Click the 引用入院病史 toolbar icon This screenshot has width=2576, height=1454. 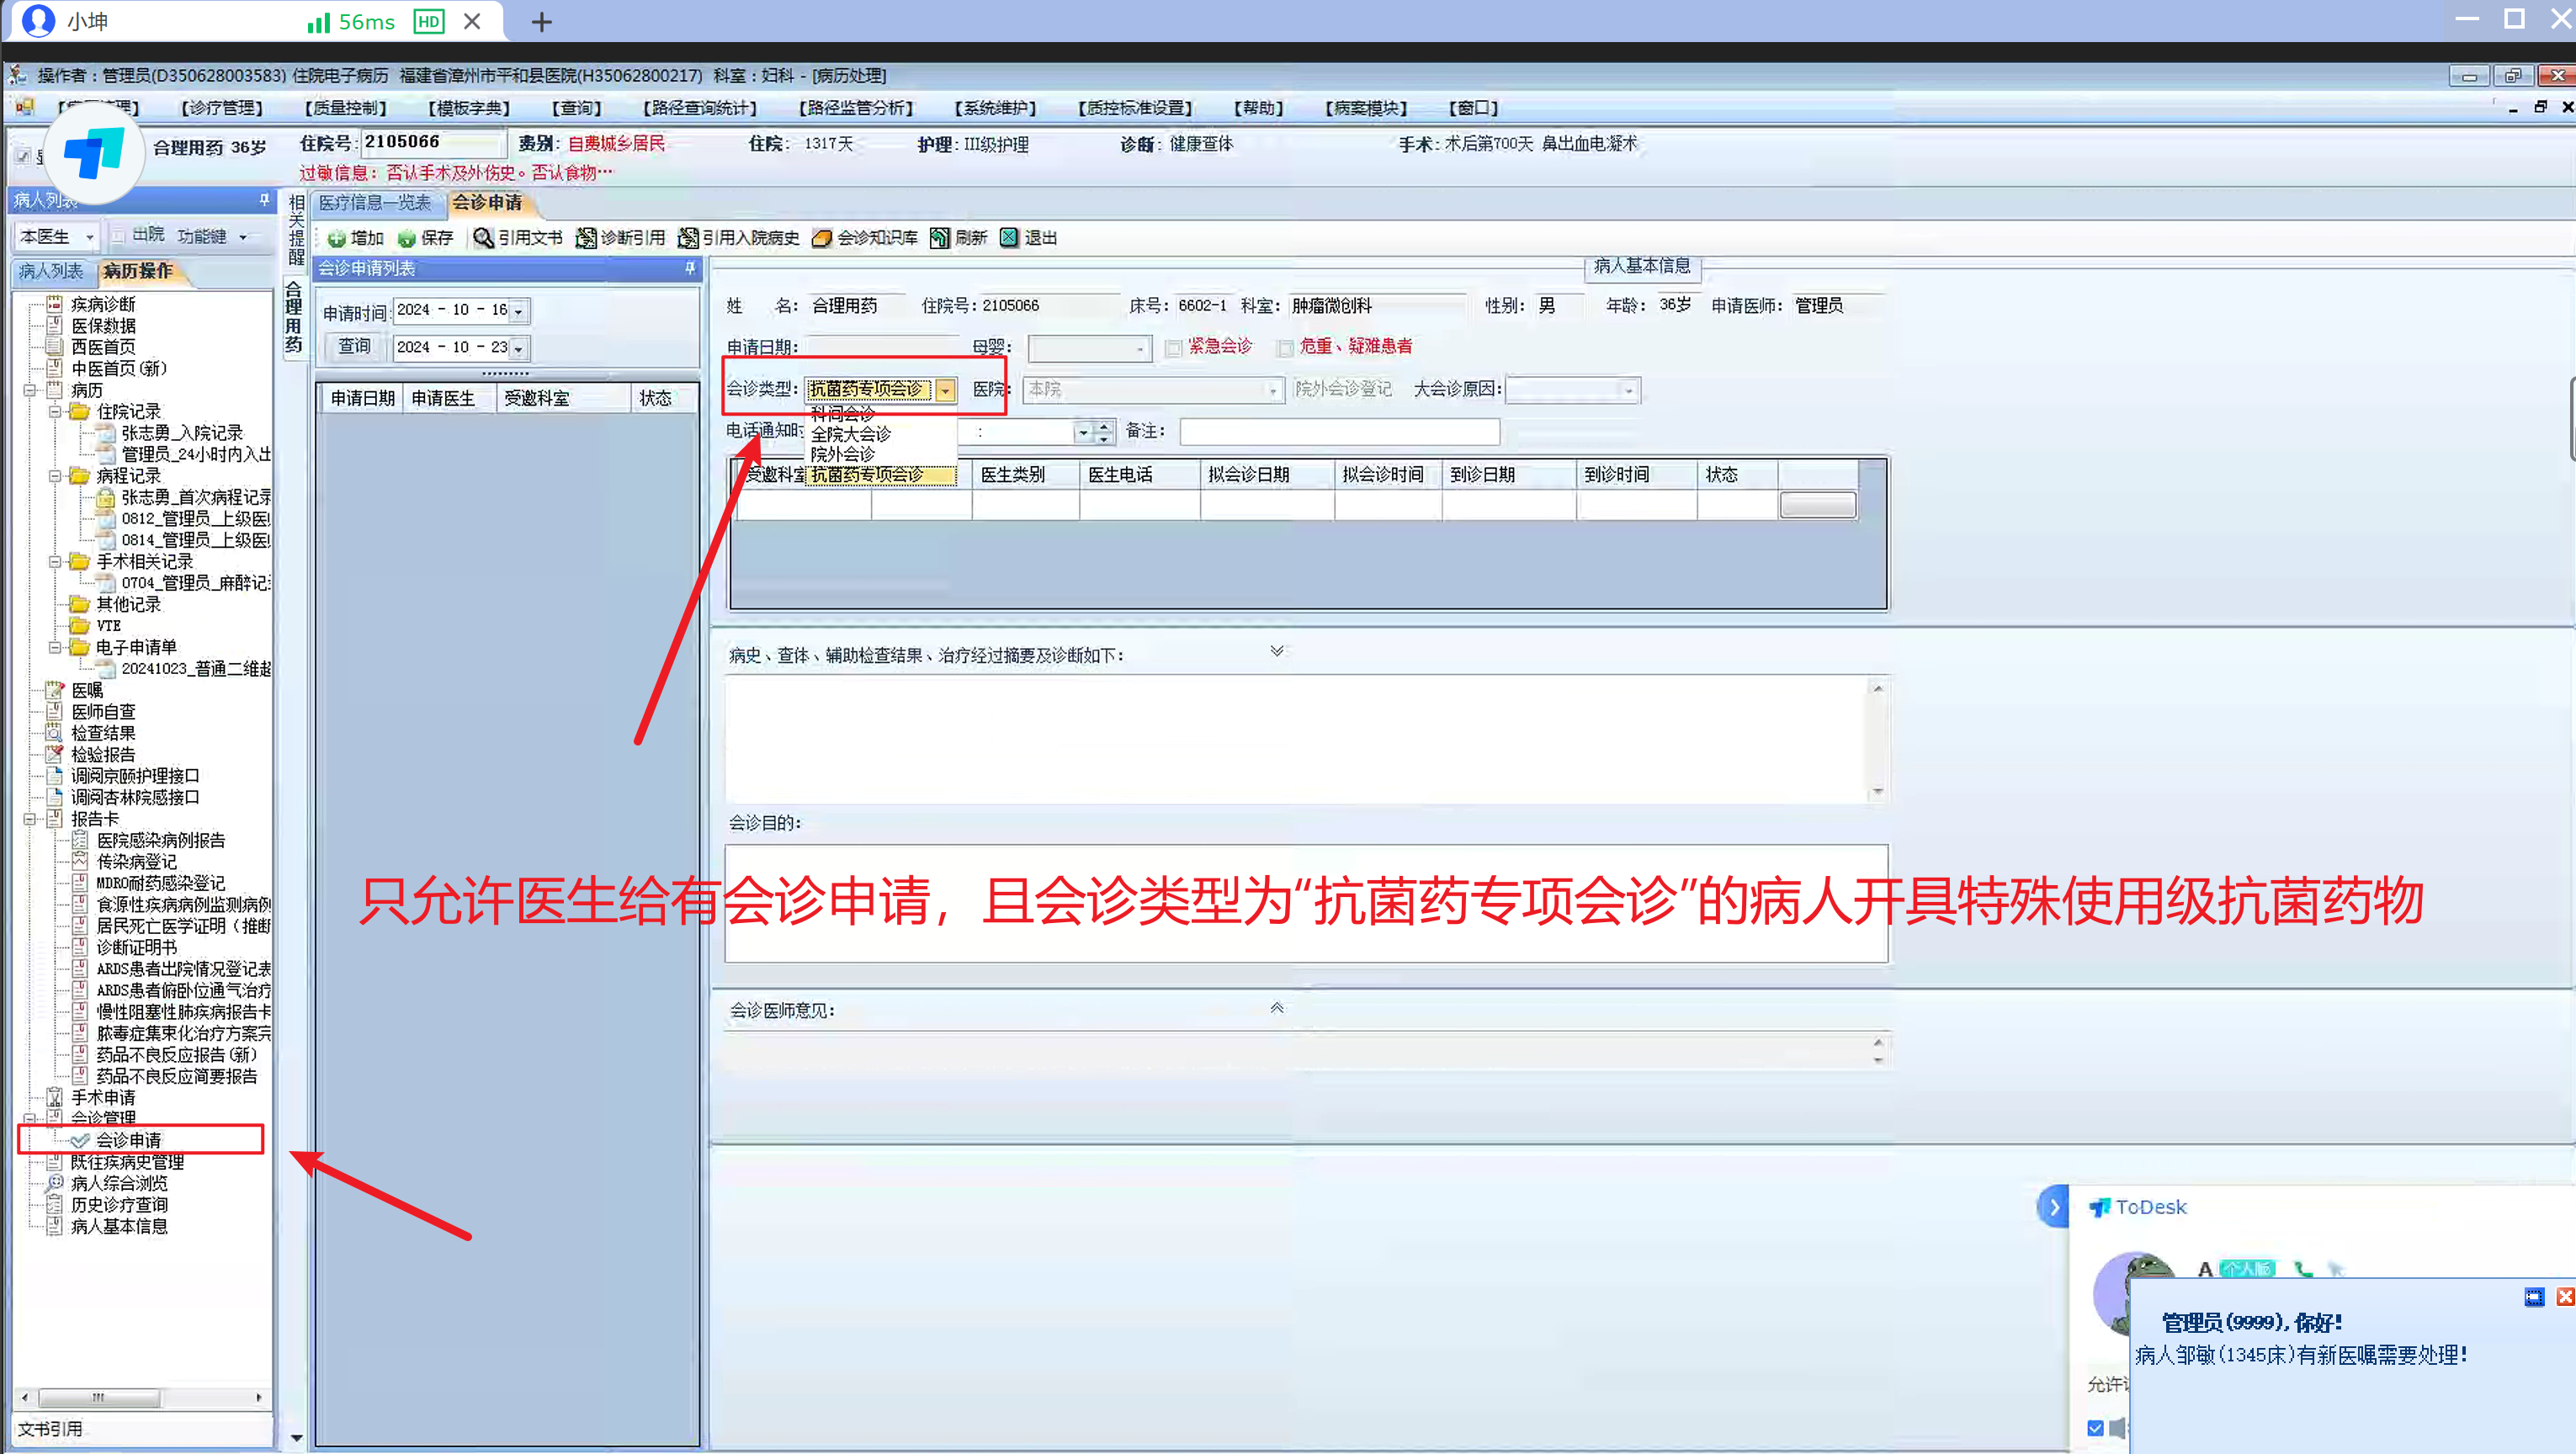pos(688,237)
